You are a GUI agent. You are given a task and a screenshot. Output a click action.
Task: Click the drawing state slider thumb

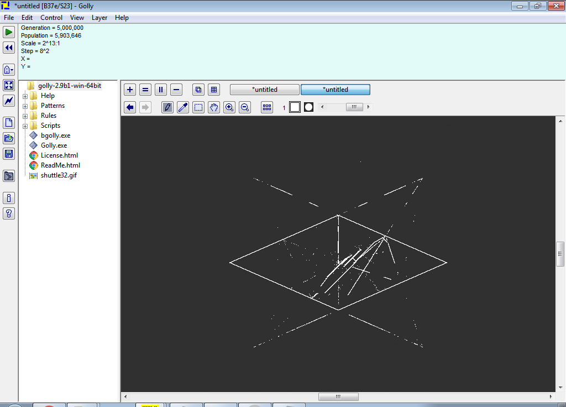tap(354, 107)
